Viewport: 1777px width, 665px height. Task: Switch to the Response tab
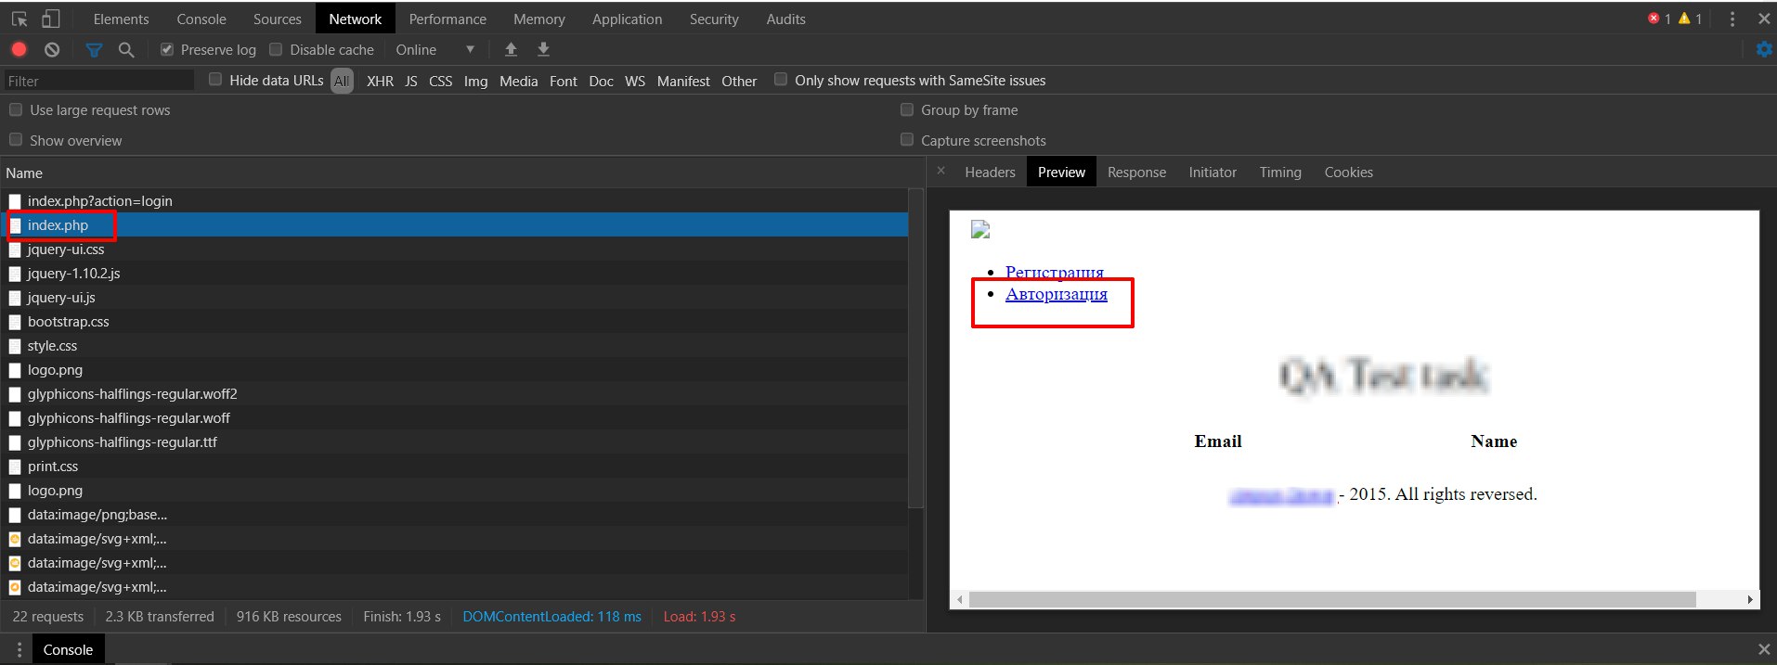pos(1136,173)
